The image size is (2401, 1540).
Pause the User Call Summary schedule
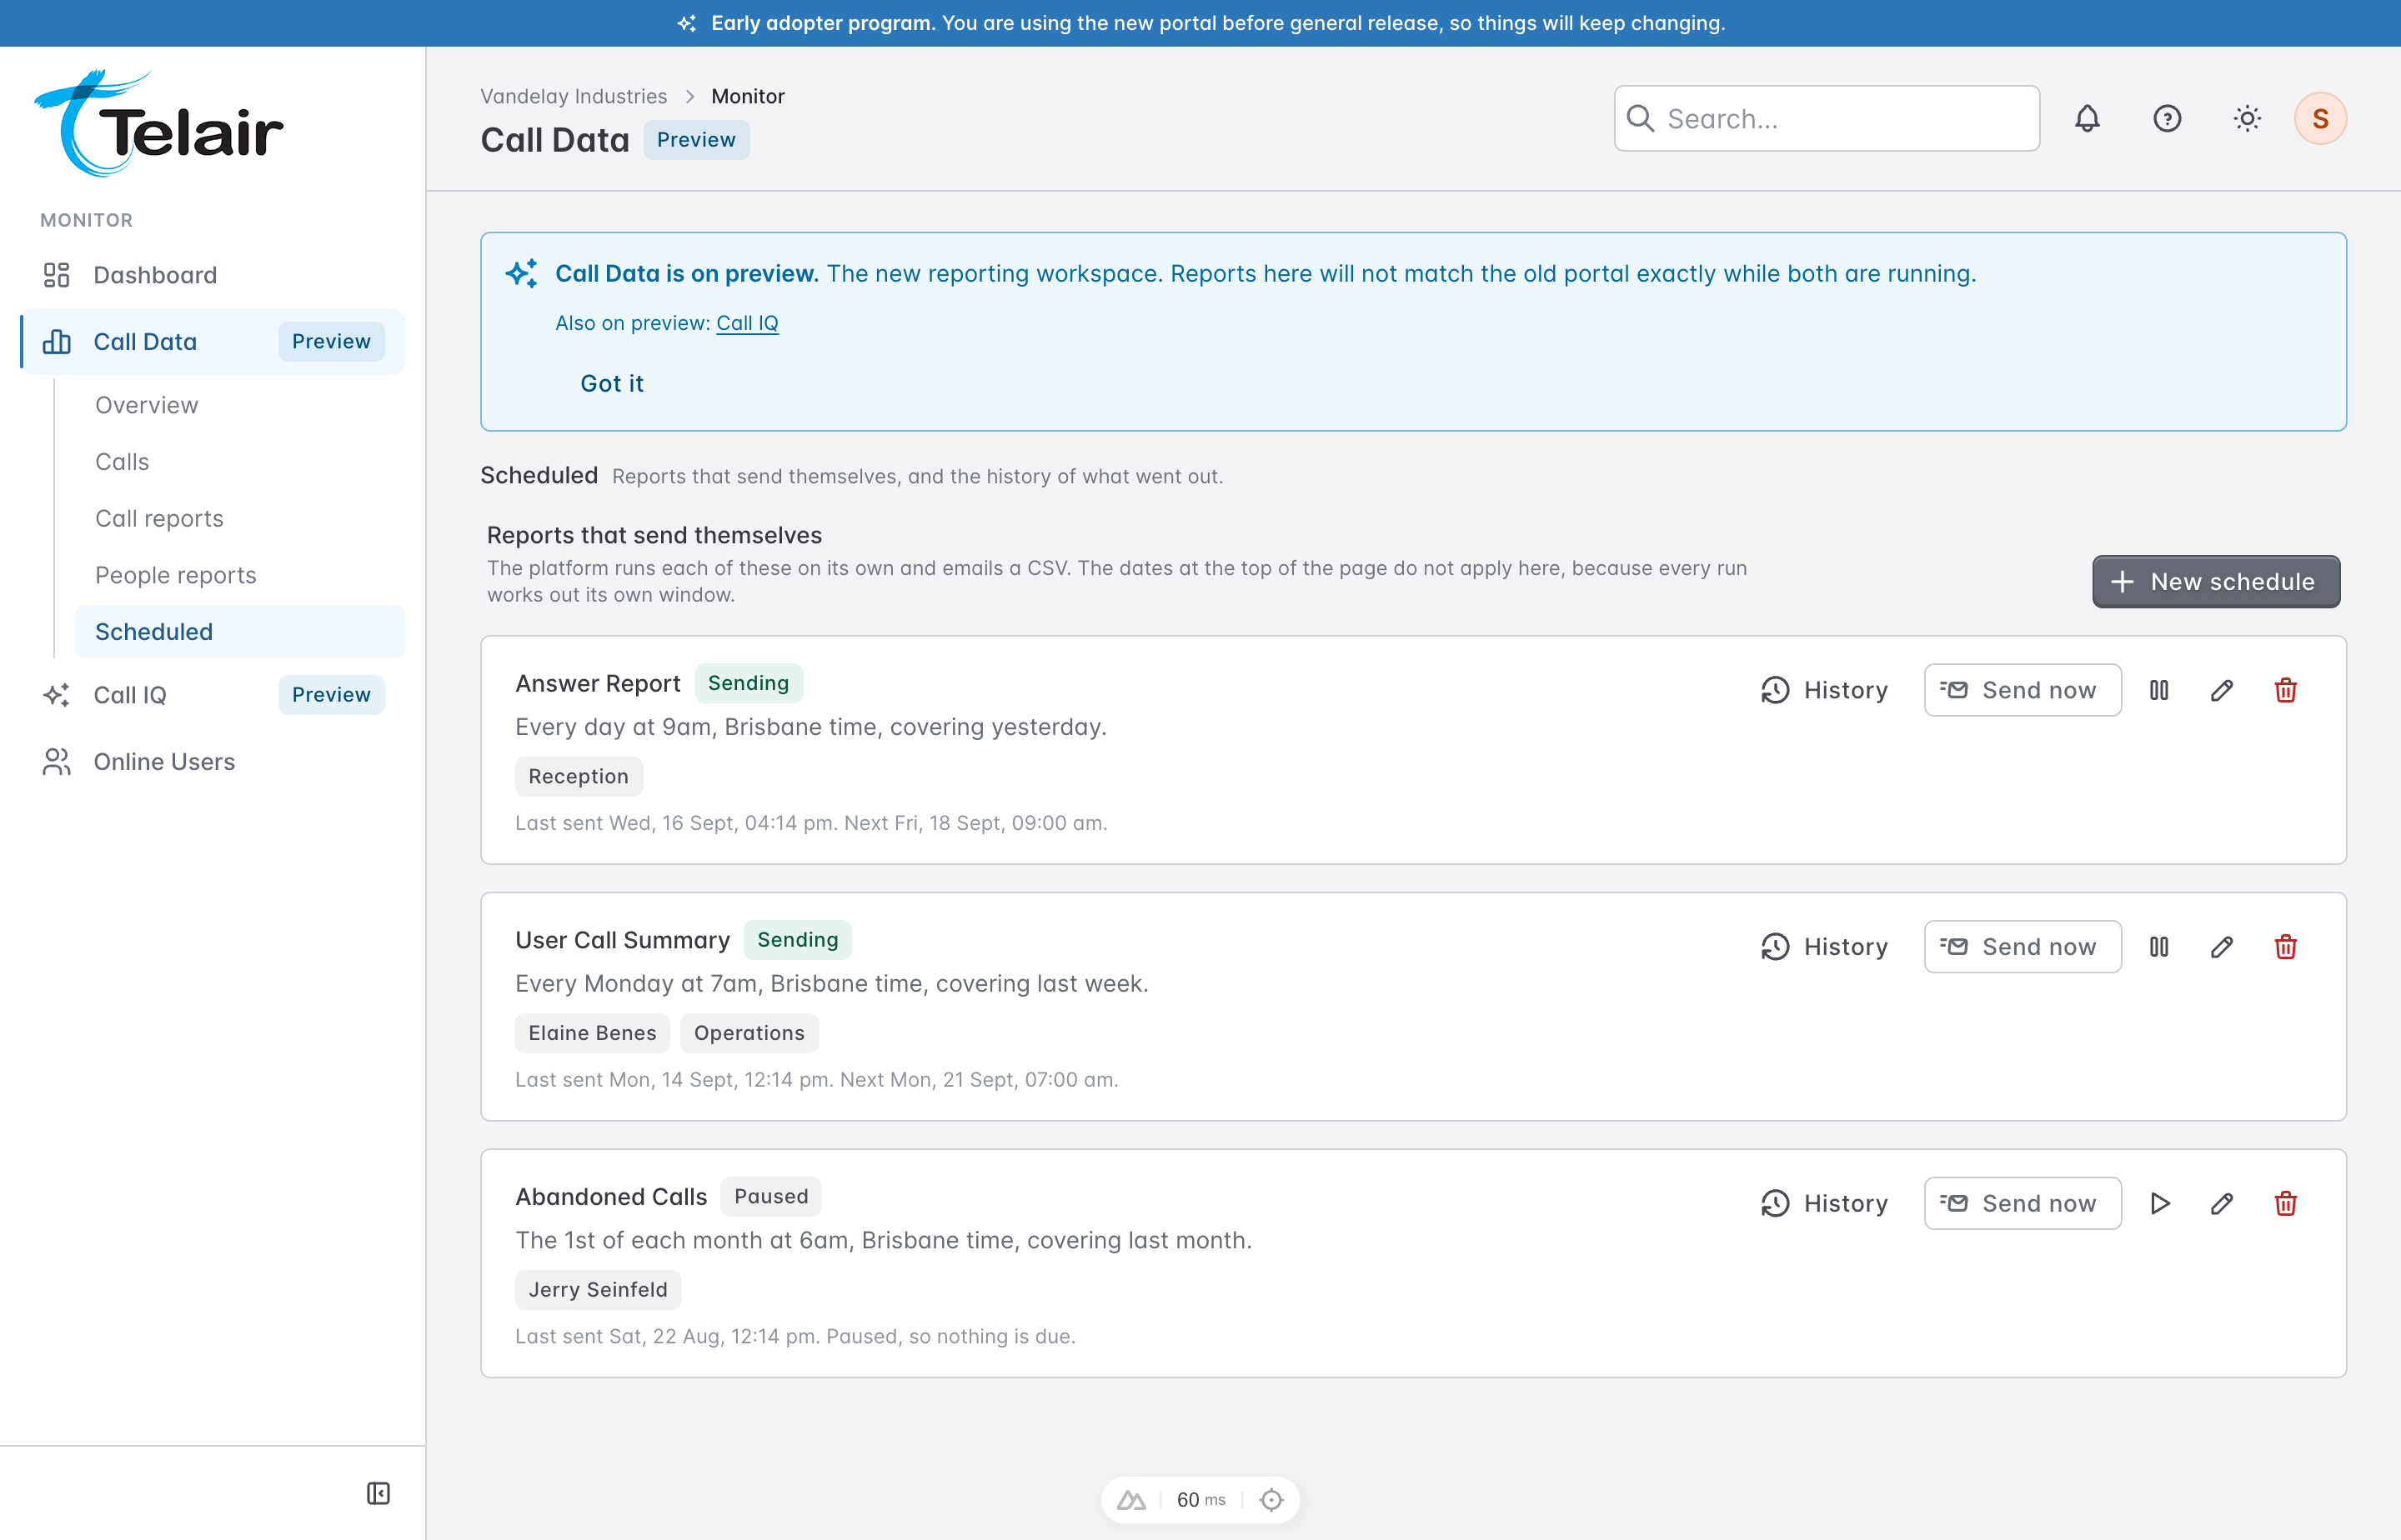point(2159,947)
